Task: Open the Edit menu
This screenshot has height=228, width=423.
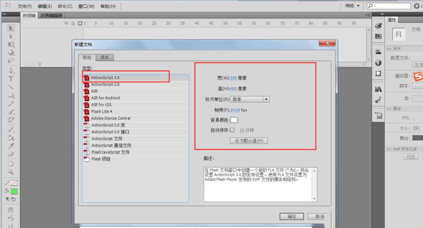Action: pos(45,6)
